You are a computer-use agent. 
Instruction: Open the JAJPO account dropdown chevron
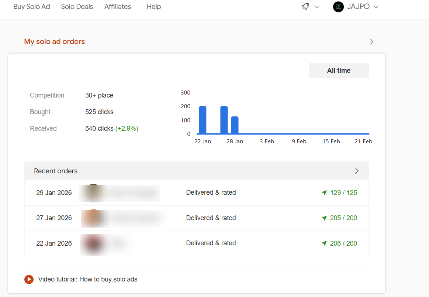click(376, 7)
